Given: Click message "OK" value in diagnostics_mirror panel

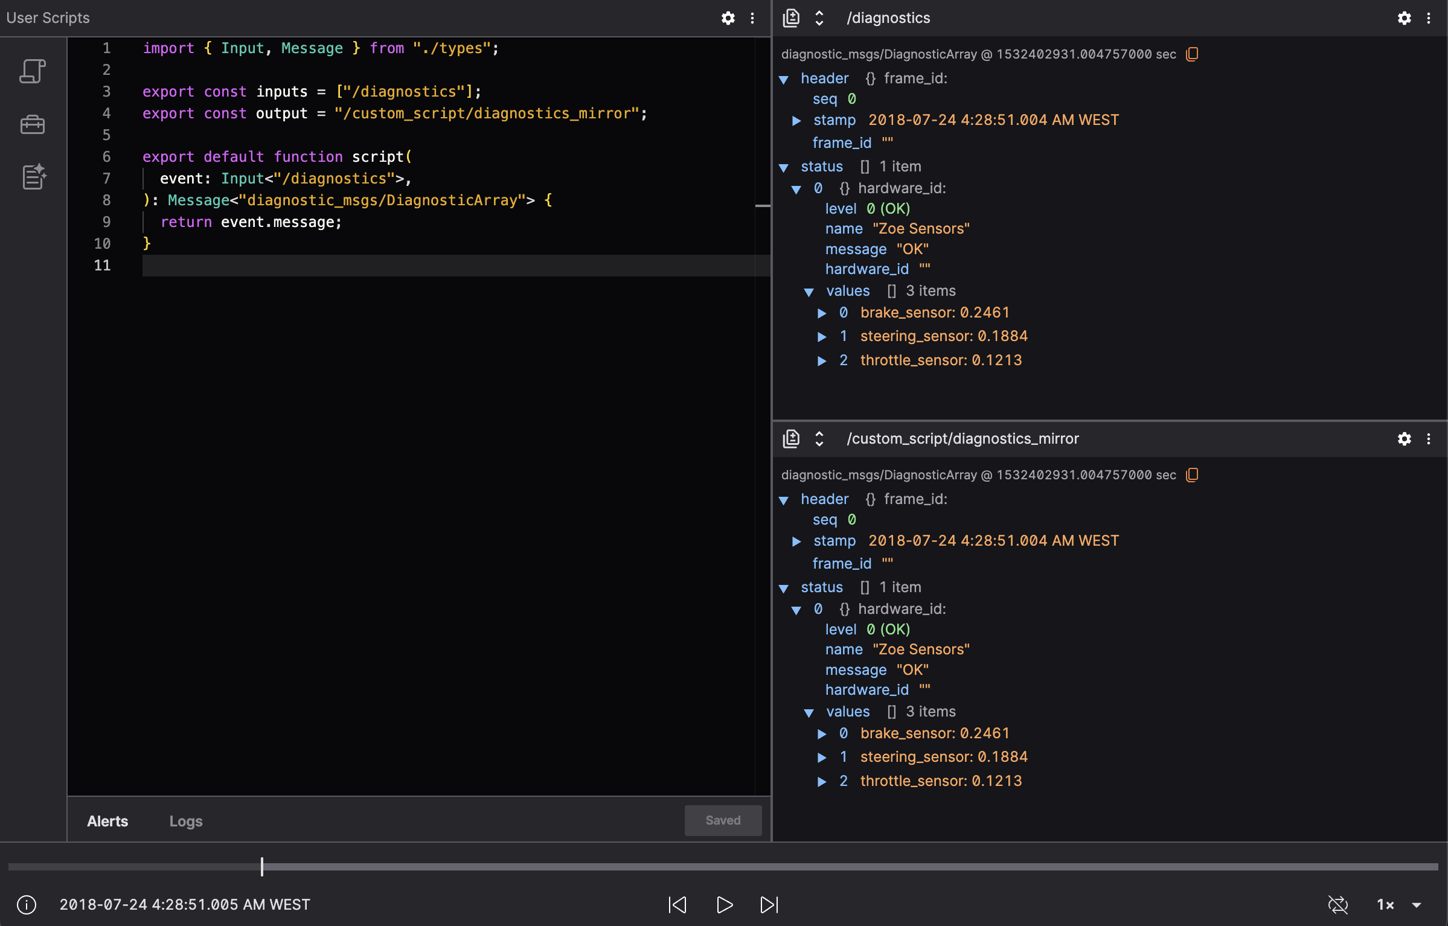Looking at the screenshot, I should tap(913, 670).
